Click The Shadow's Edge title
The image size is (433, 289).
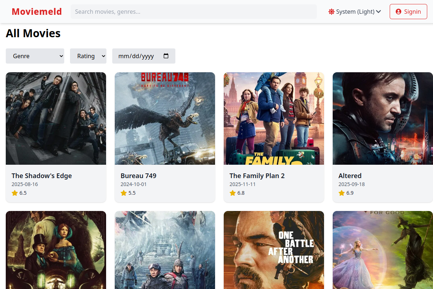[41, 176]
